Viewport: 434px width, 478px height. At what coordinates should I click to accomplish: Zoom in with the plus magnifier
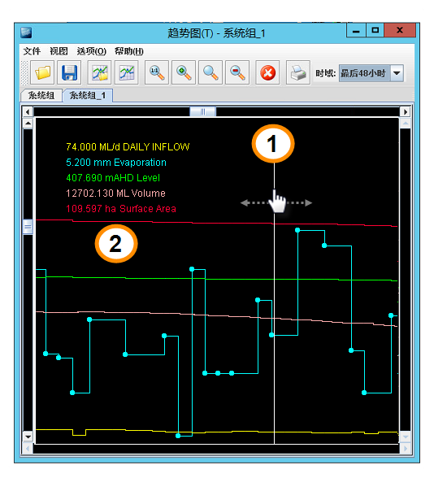tap(184, 72)
